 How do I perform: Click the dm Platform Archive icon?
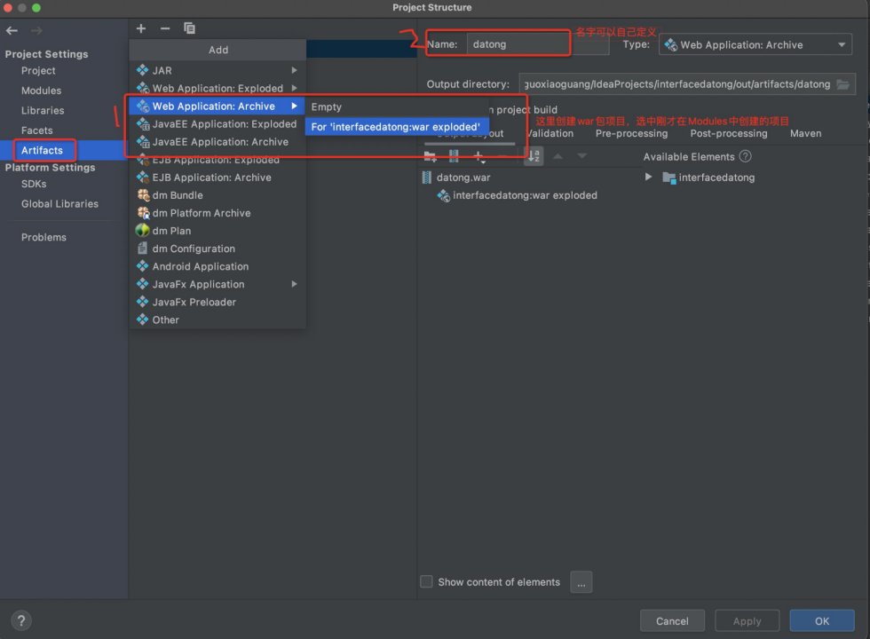point(143,212)
